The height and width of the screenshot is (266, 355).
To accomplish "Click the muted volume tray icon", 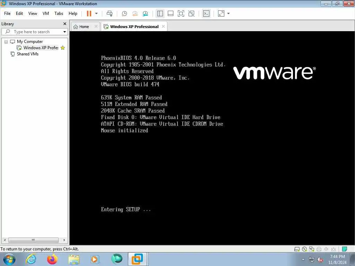I will pos(320,260).
